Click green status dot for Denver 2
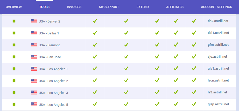The width and height of the screenshot is (239, 111). coord(14,21)
